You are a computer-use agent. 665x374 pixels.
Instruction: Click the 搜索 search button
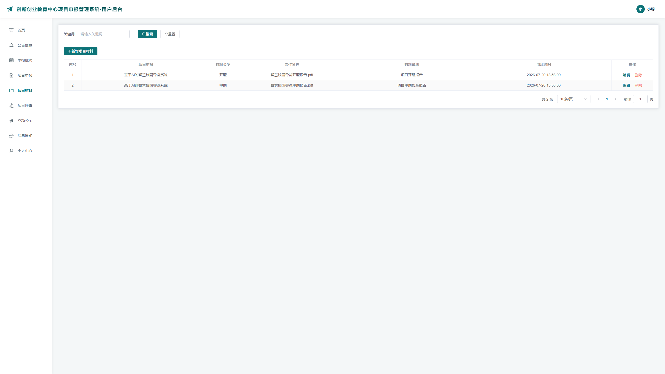(x=147, y=34)
